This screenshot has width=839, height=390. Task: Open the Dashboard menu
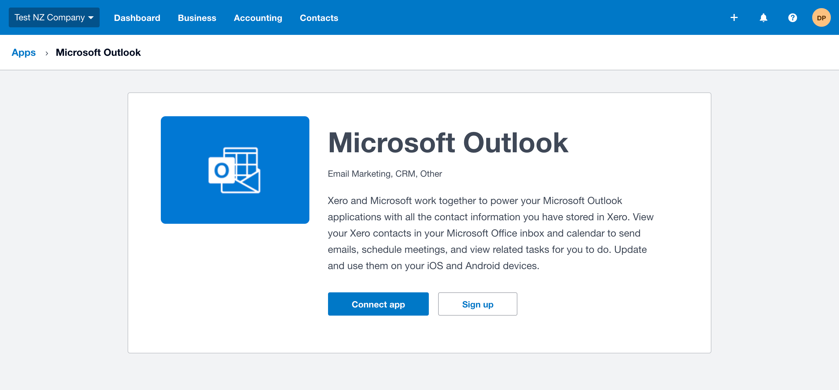137,18
